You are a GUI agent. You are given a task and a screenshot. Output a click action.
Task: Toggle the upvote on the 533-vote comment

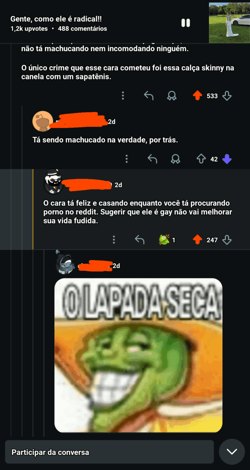(x=198, y=96)
